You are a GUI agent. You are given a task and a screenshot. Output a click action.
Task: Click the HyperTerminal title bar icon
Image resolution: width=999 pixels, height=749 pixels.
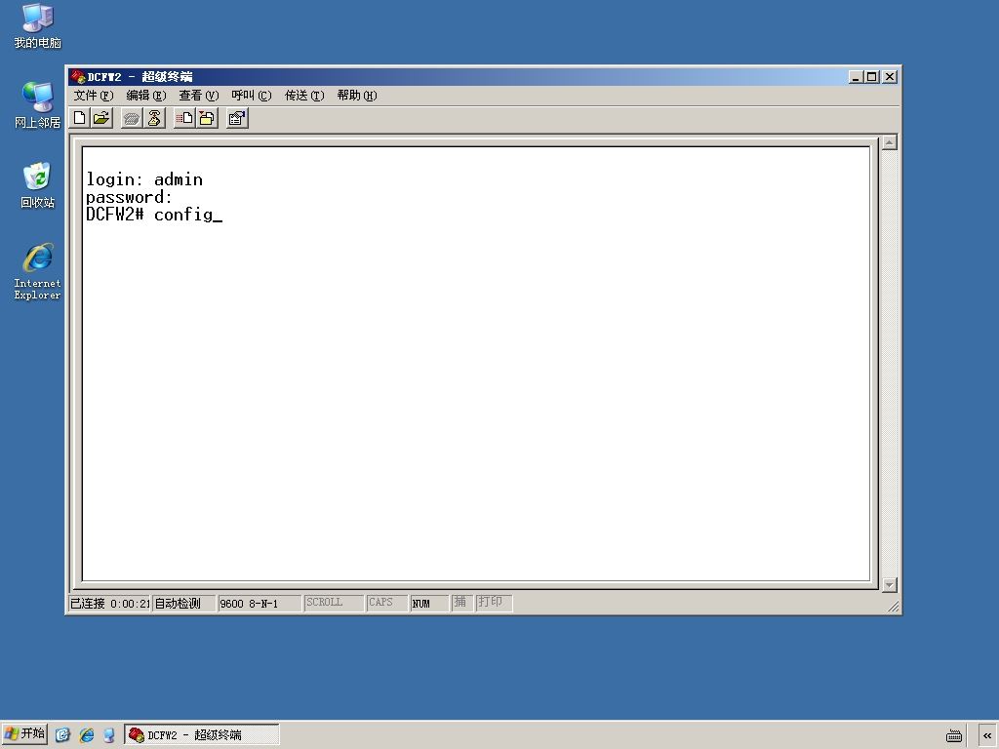click(78, 77)
